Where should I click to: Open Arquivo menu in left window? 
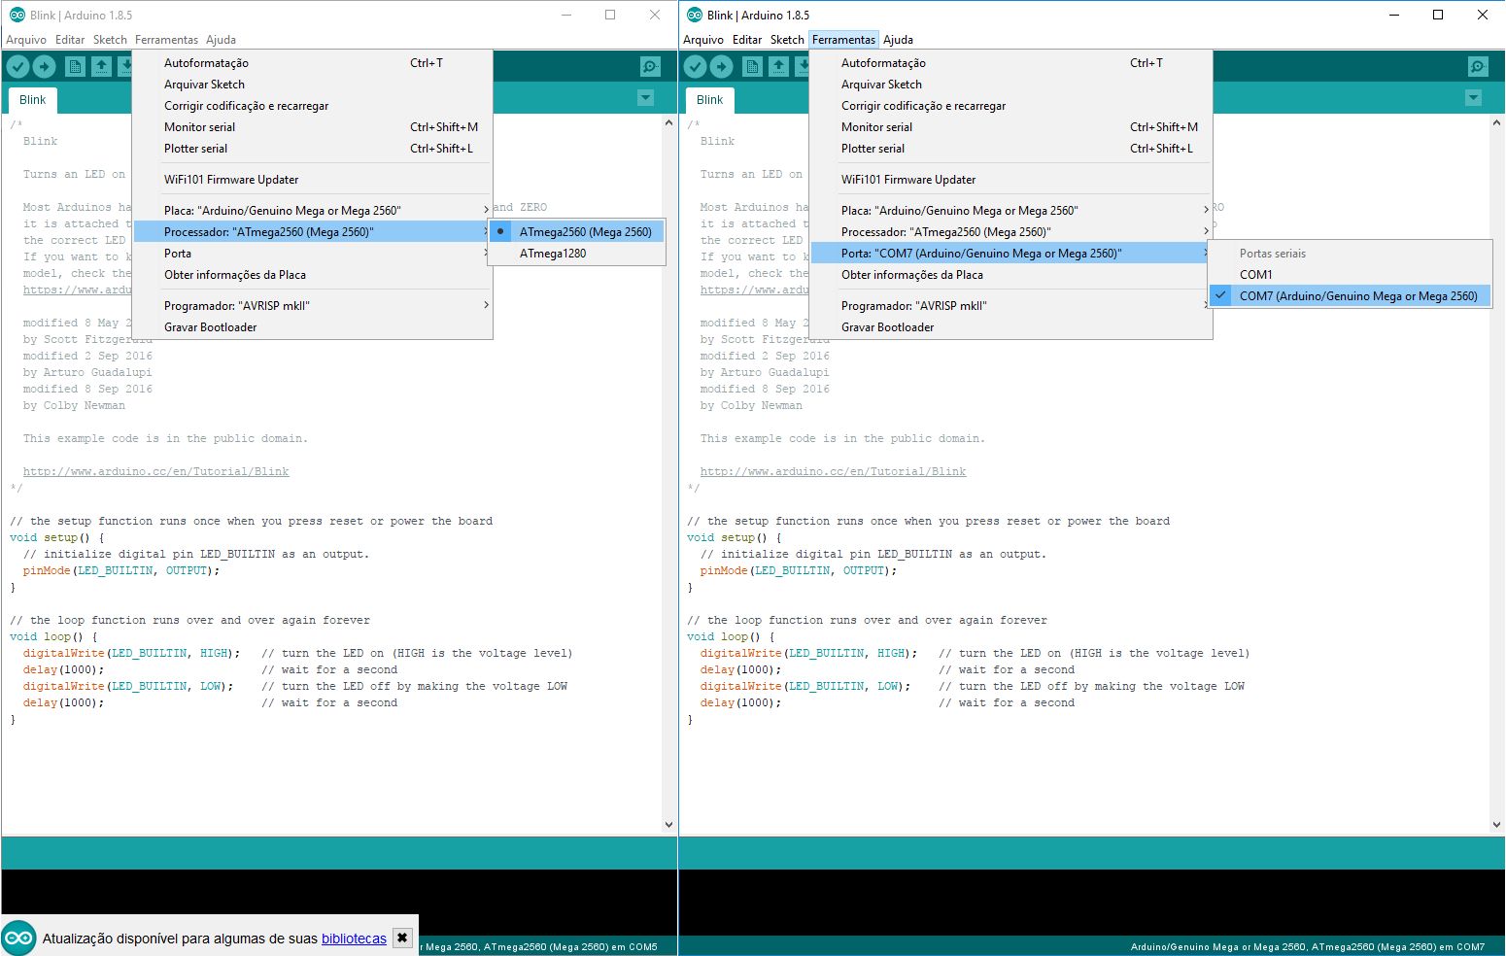[x=26, y=40]
